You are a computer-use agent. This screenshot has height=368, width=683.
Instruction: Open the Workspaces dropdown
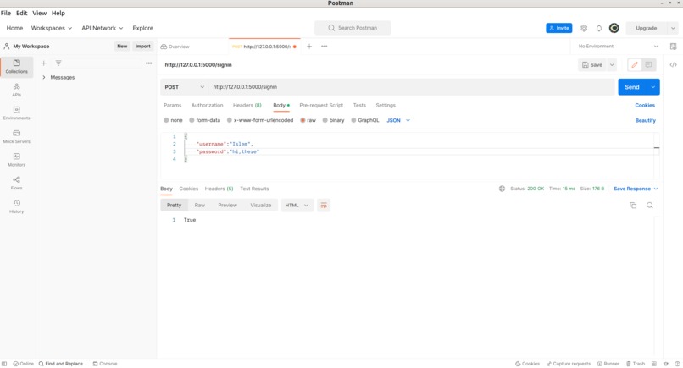[52, 28]
